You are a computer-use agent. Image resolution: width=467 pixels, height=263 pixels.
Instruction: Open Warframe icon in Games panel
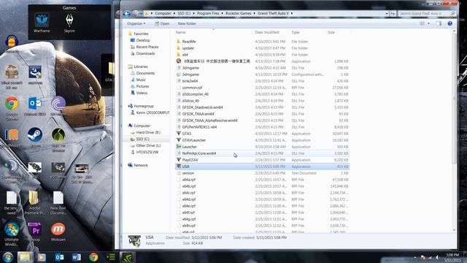42,23
